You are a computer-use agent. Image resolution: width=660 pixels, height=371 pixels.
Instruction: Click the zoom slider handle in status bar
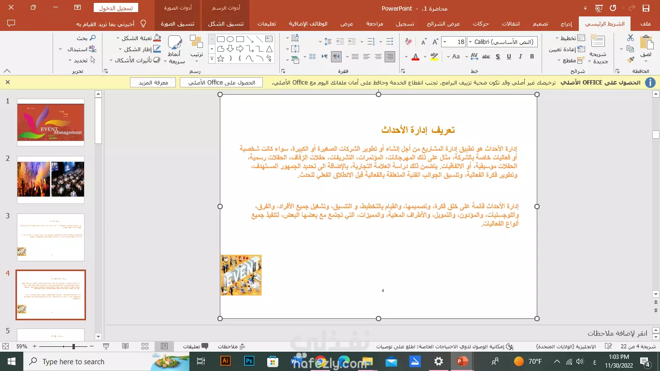click(73, 346)
